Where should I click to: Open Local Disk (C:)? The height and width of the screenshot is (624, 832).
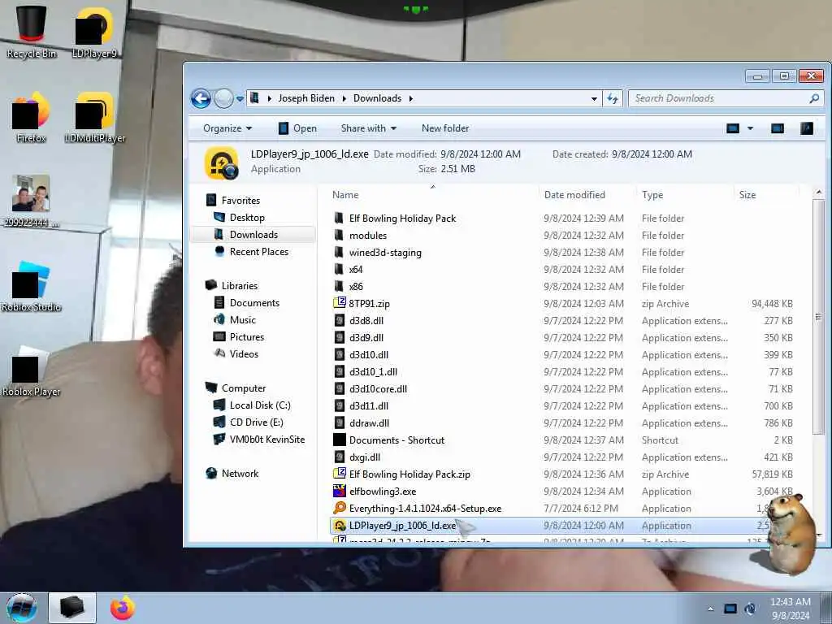[x=252, y=405]
